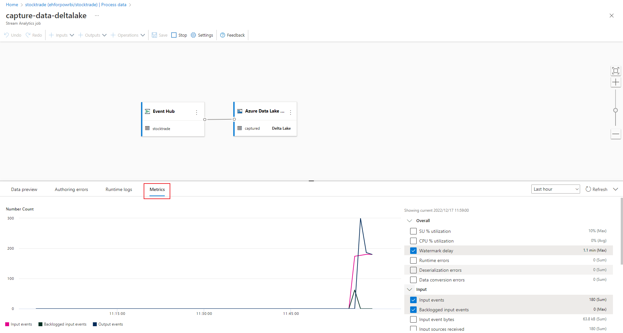Click the Event Hub output connector dot
Image resolution: width=623 pixels, height=333 pixels.
pyautogui.click(x=205, y=120)
